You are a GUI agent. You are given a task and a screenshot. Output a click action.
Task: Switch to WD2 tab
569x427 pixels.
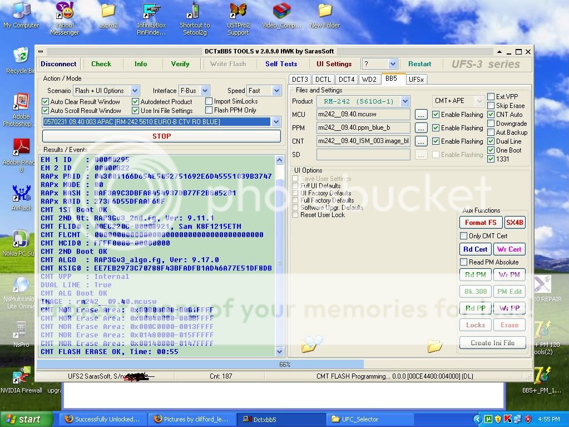tap(369, 79)
